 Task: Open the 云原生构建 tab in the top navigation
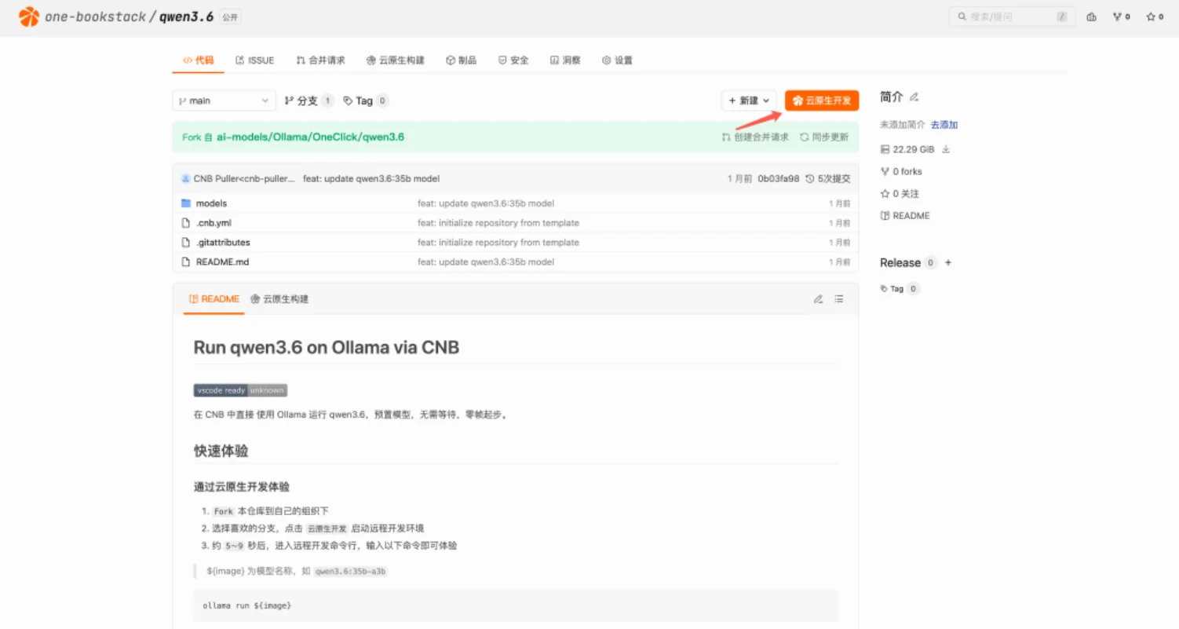395,60
